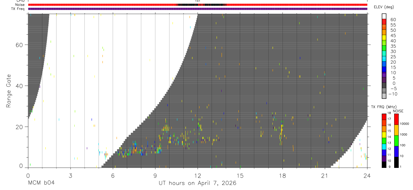Click the "0" tick on UT hours axis

(x=28, y=175)
